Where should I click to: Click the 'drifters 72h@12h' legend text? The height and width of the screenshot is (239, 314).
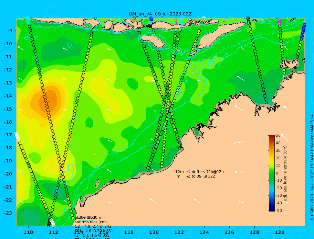[208, 172]
